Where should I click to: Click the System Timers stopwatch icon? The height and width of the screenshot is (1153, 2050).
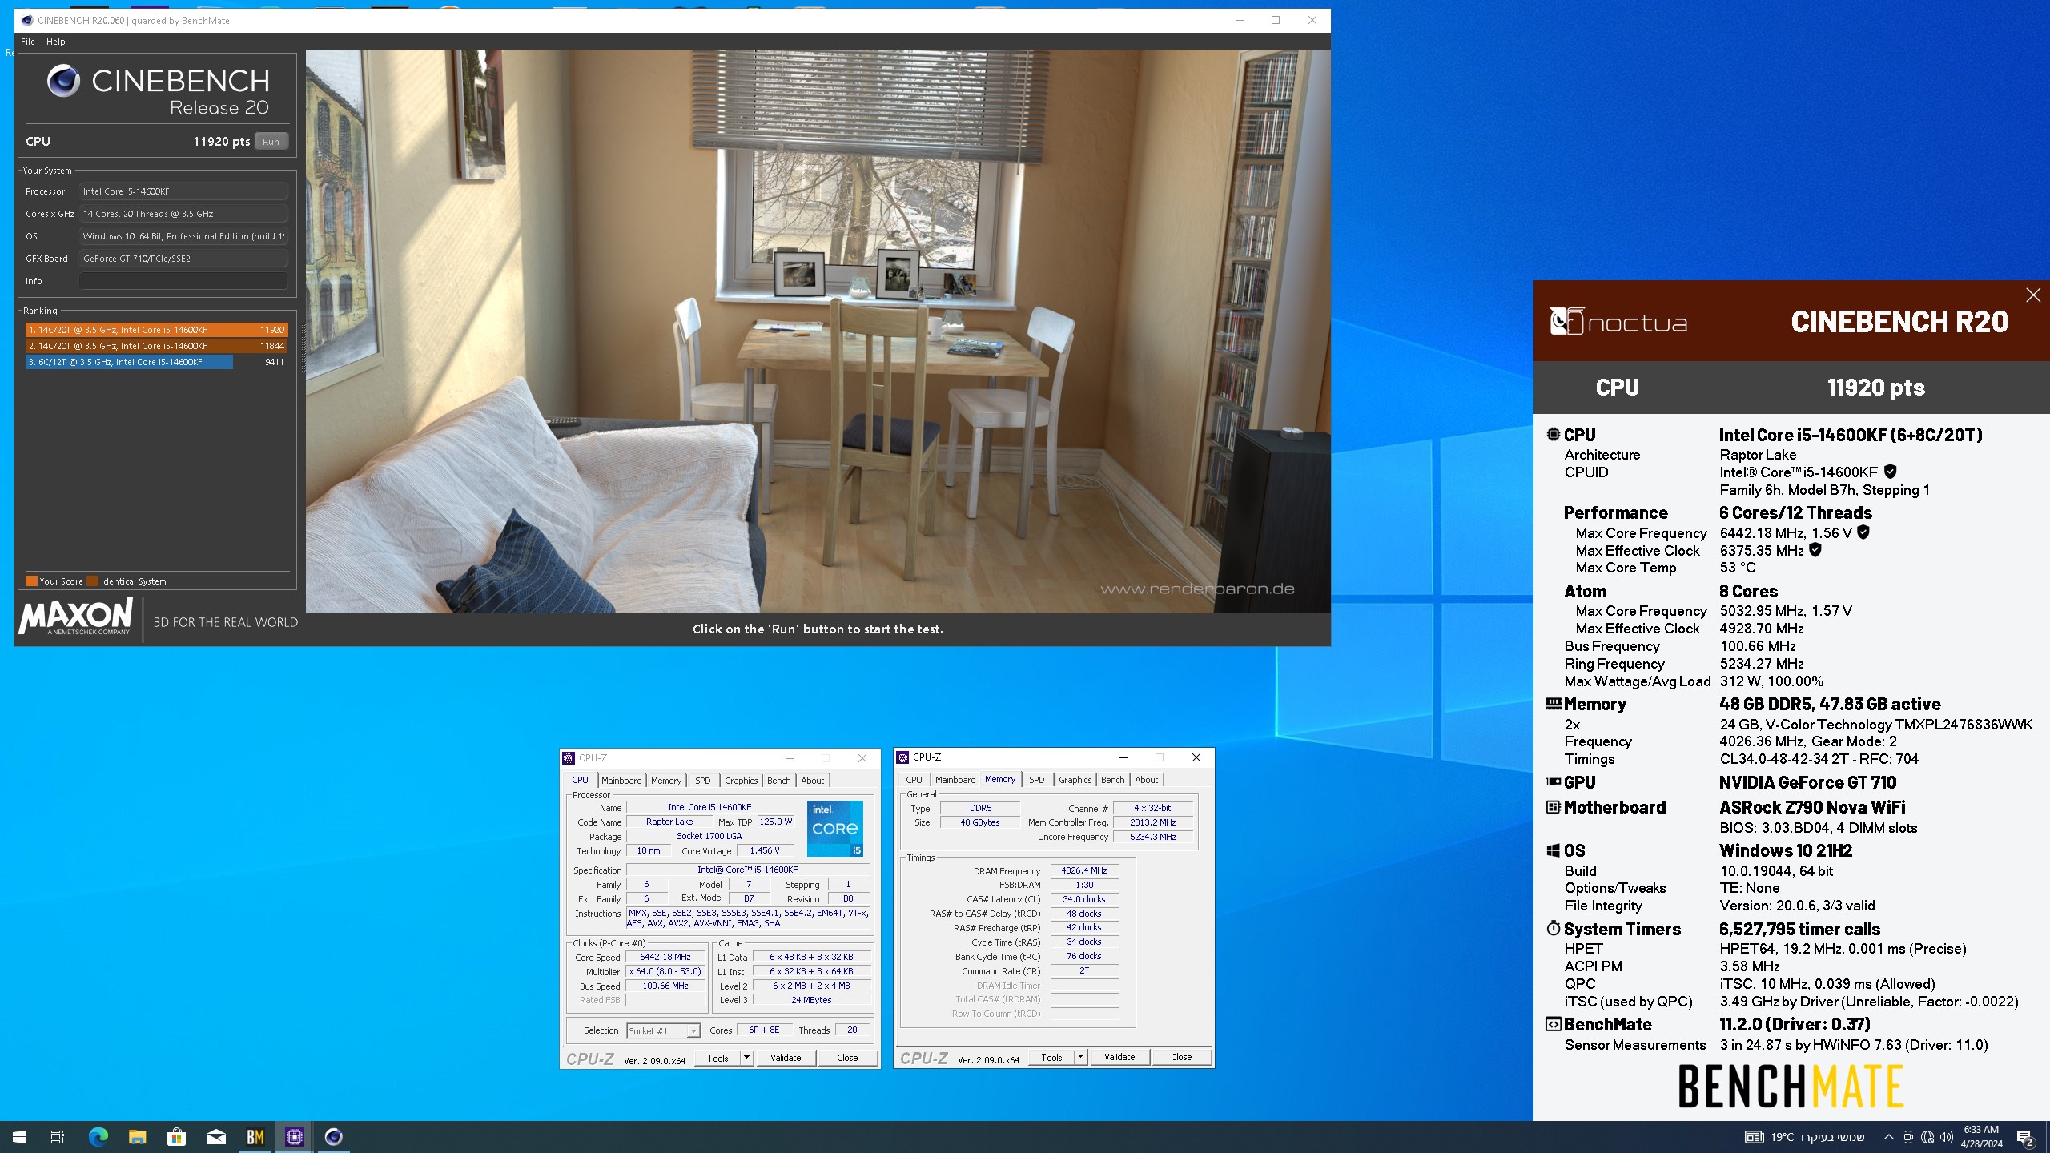[x=1553, y=928]
